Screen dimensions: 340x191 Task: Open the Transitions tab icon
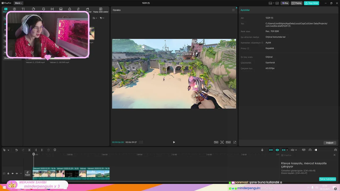[52, 9]
